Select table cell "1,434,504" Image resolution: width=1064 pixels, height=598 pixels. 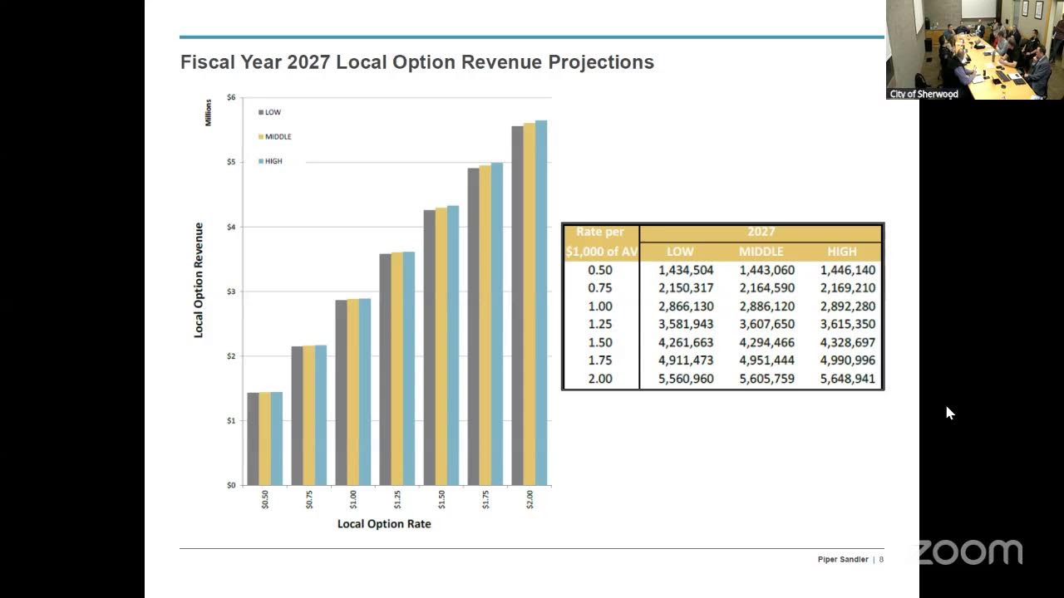click(686, 270)
